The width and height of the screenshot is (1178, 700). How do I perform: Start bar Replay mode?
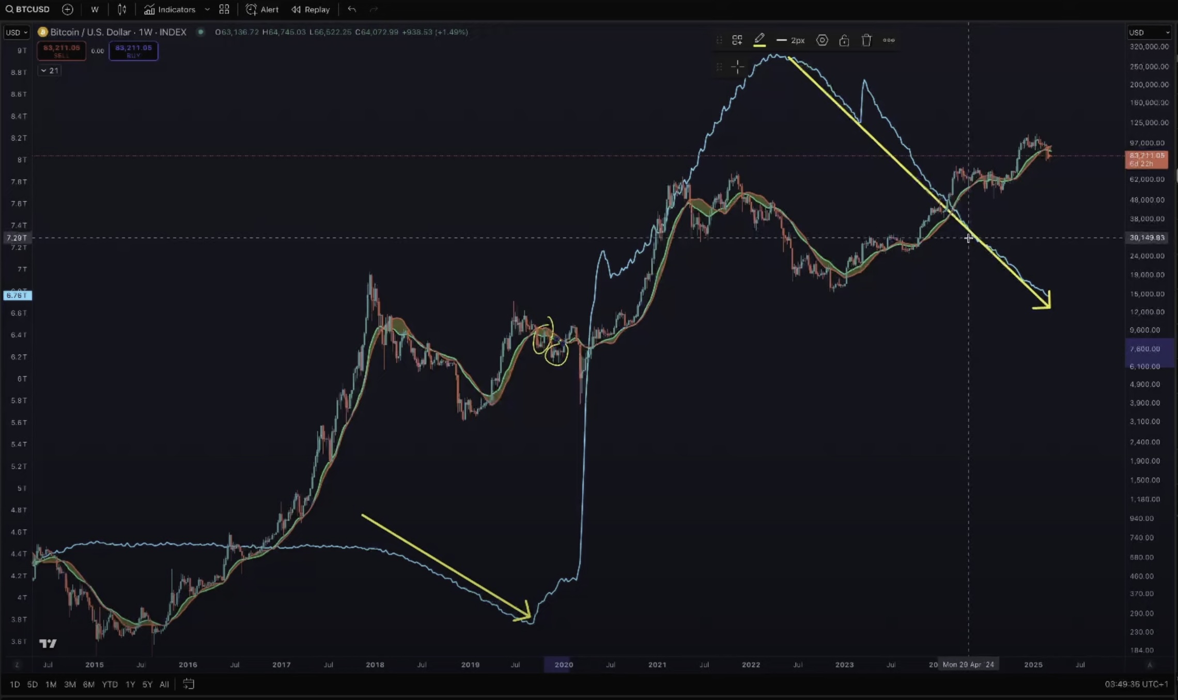tap(311, 9)
